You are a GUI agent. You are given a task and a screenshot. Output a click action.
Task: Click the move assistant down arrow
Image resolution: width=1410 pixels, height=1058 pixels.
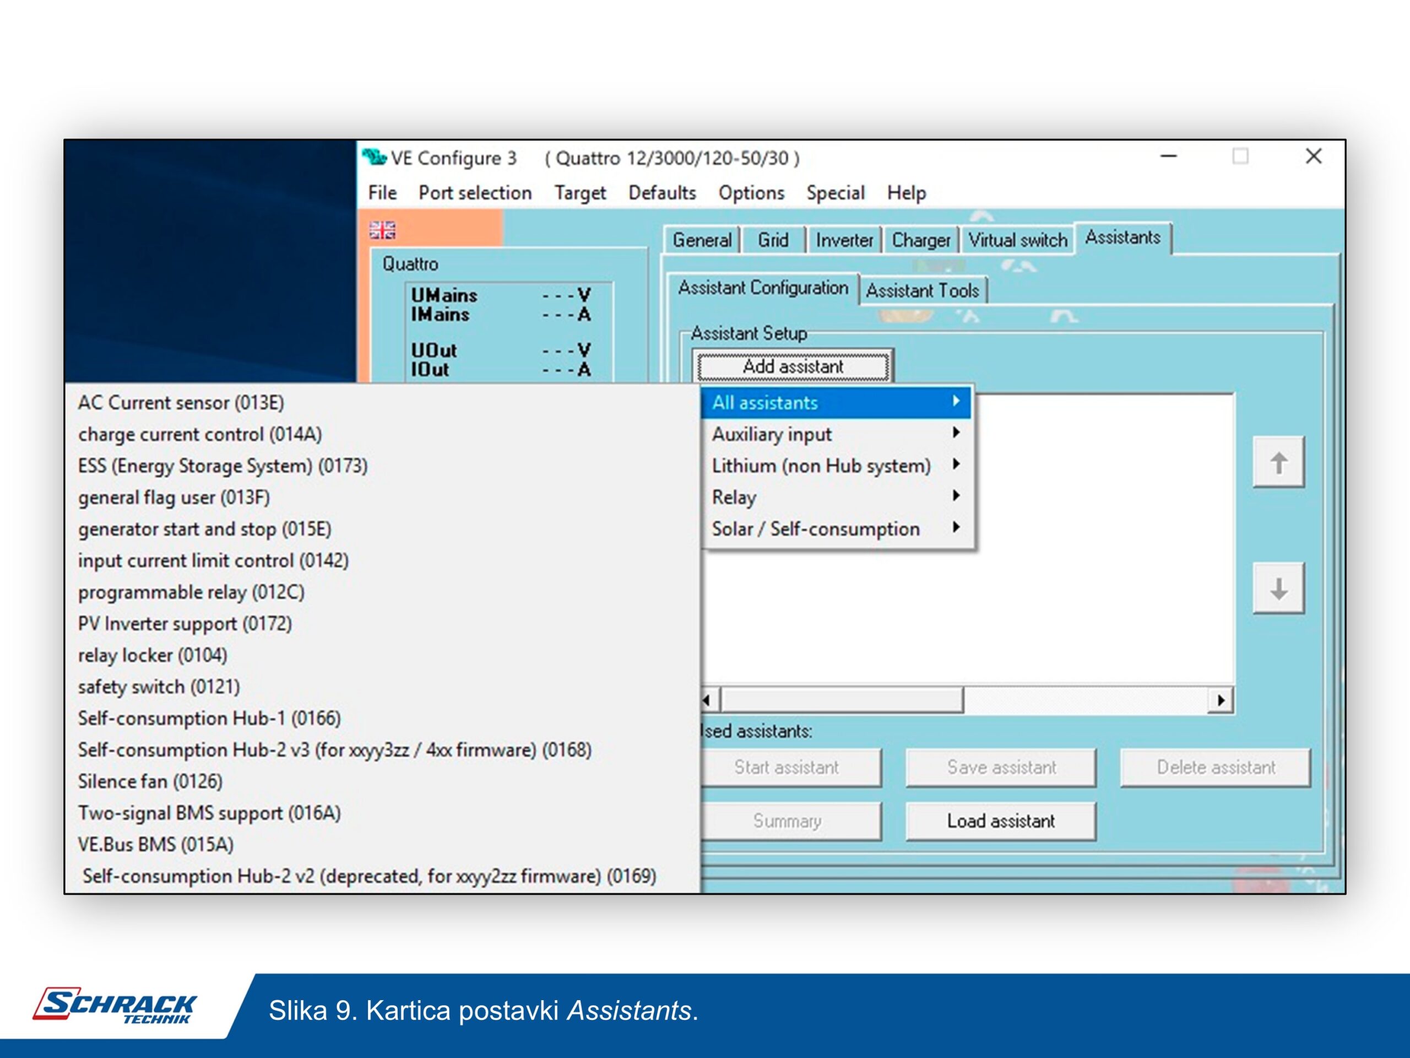point(1278,589)
